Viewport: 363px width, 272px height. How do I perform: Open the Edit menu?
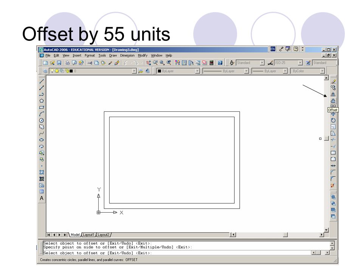(x=56, y=56)
